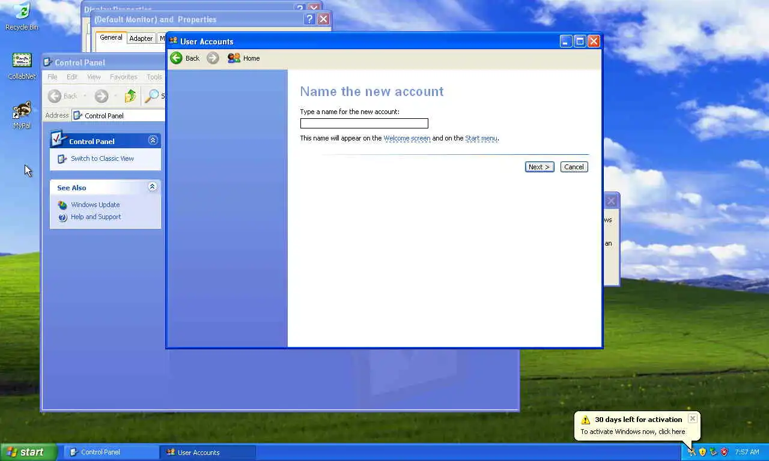Open Tools menu in Control Panel window

[x=154, y=77]
